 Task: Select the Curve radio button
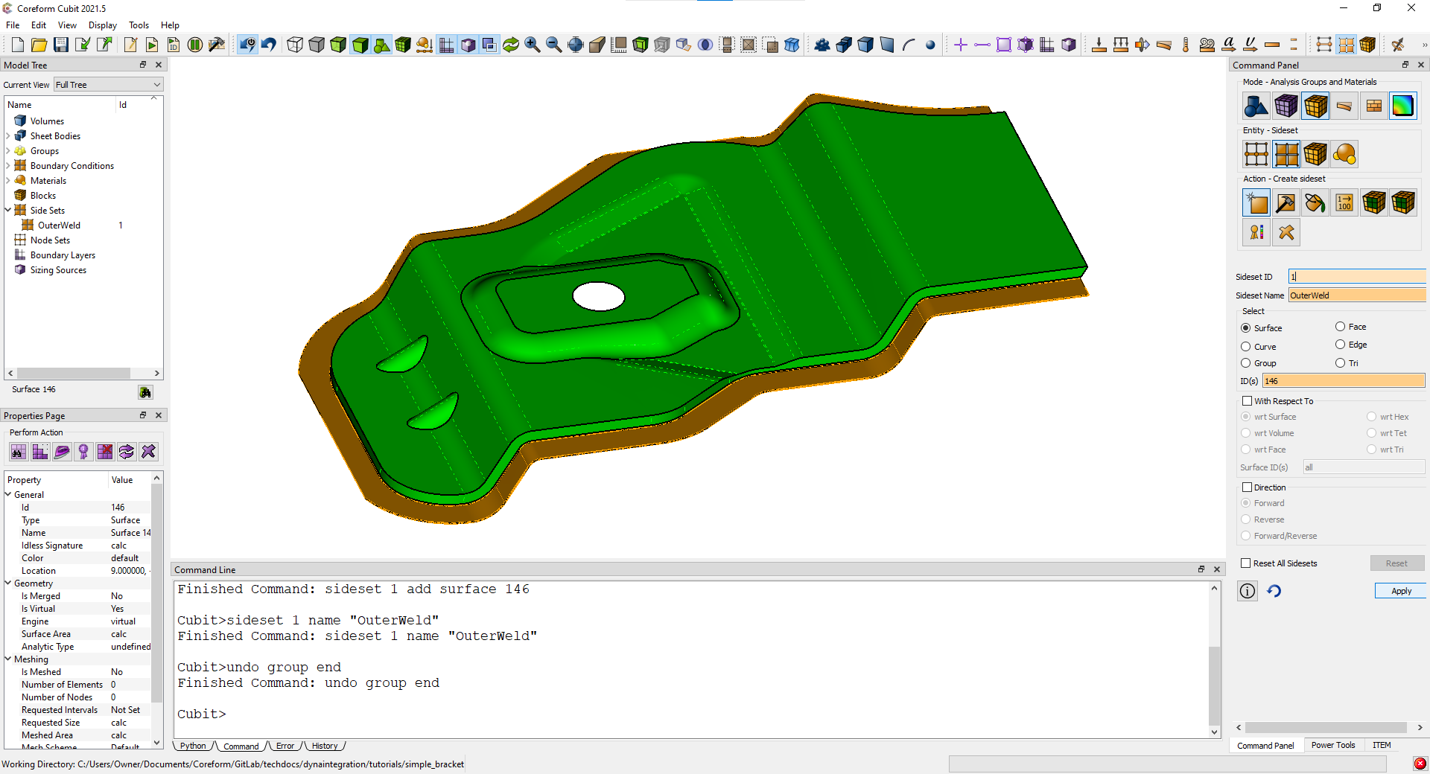point(1246,347)
